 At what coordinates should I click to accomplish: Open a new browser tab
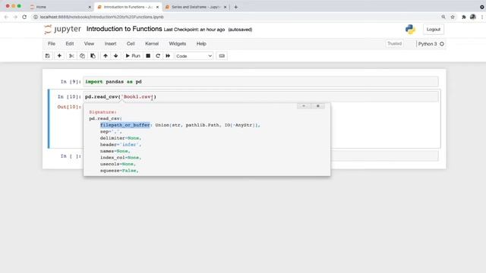coord(236,7)
